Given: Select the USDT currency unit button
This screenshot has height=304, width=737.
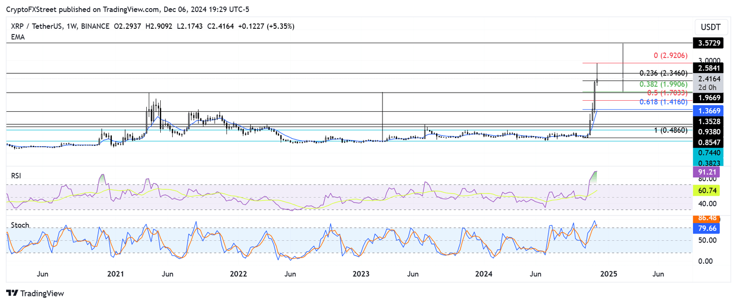Looking at the screenshot, I should pyautogui.click(x=711, y=27).
